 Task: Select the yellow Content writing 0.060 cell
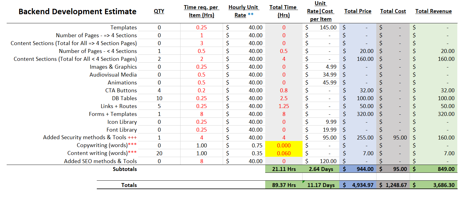point(283,153)
